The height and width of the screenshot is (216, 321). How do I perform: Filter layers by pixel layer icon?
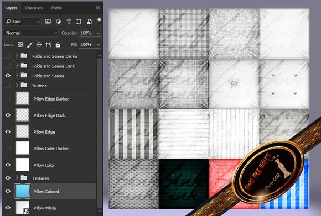pos(48,22)
